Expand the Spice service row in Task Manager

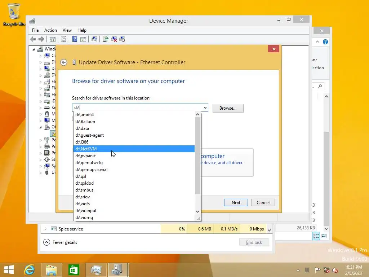pyautogui.click(x=45, y=229)
